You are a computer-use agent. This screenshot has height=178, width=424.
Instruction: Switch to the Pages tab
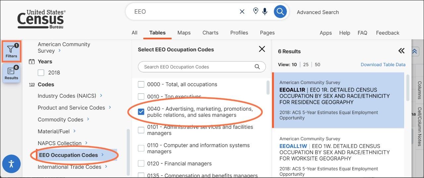(x=267, y=33)
